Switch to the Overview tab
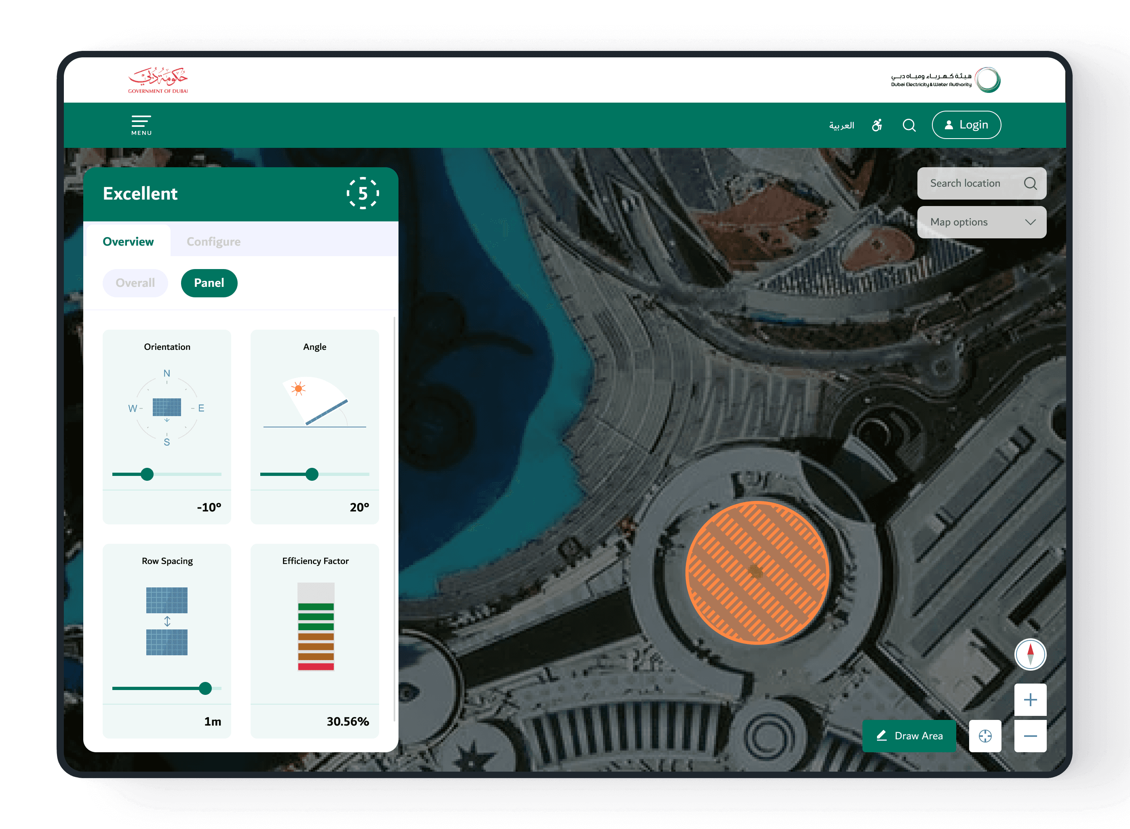 click(x=128, y=242)
